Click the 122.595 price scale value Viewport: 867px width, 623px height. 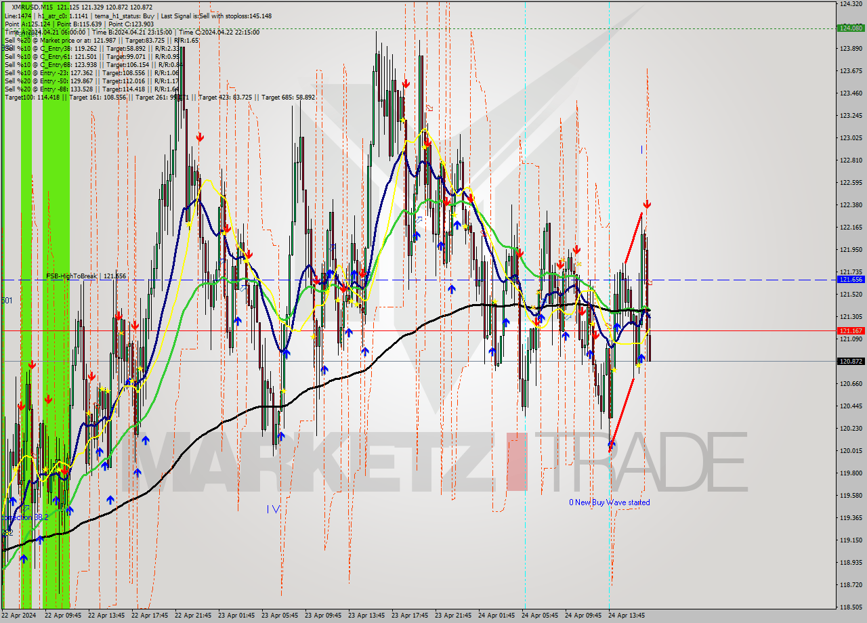851,183
